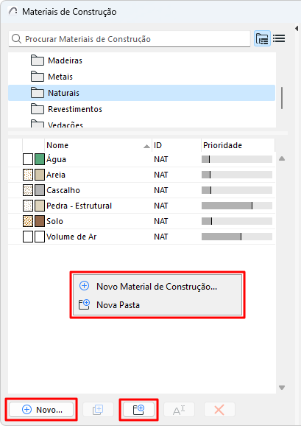Click the material list scroll down arrow
301x426 pixels.
click(282, 388)
